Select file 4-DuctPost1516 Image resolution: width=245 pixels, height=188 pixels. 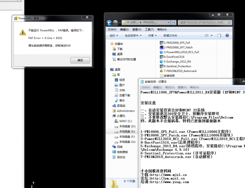click(x=172, y=57)
